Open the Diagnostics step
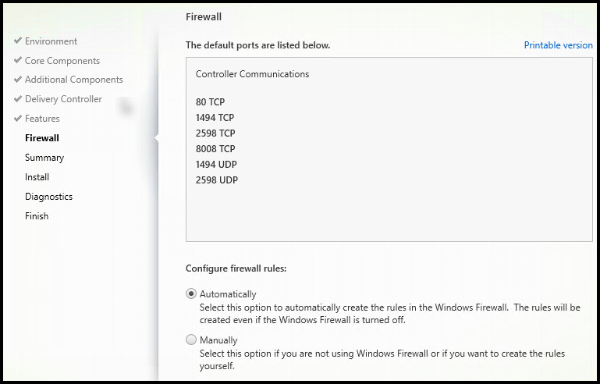 pos(48,197)
